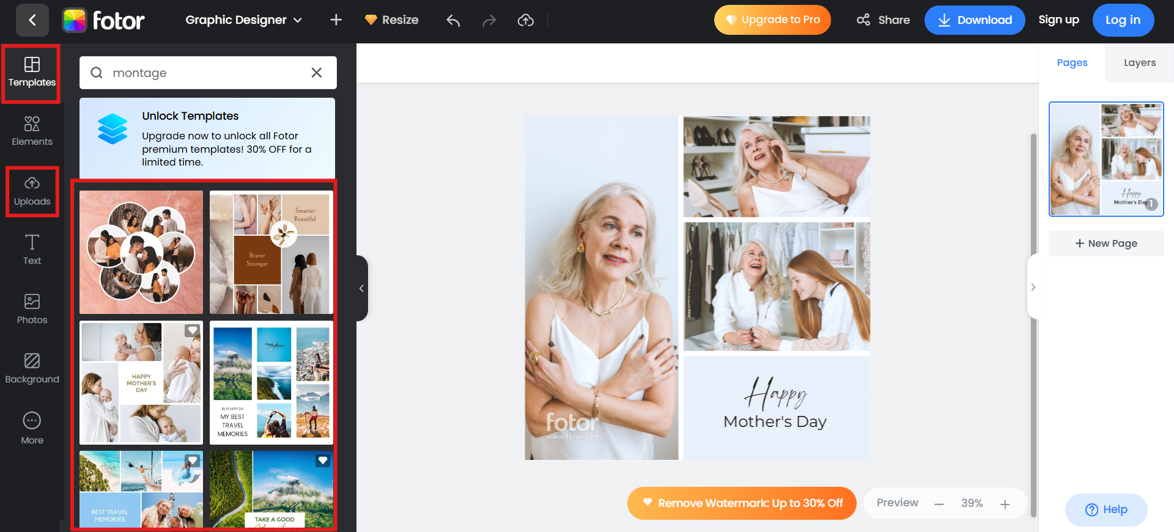Select the mother and daughter photo

pyautogui.click(x=777, y=287)
